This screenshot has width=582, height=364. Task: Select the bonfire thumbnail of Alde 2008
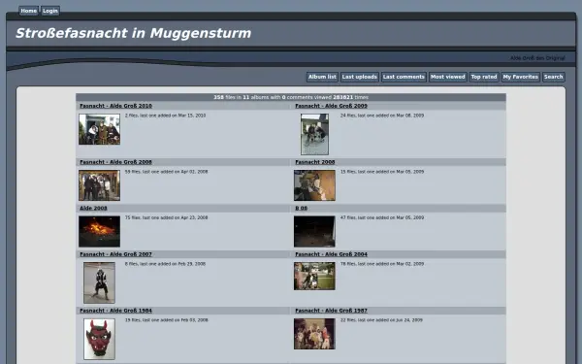click(x=99, y=231)
